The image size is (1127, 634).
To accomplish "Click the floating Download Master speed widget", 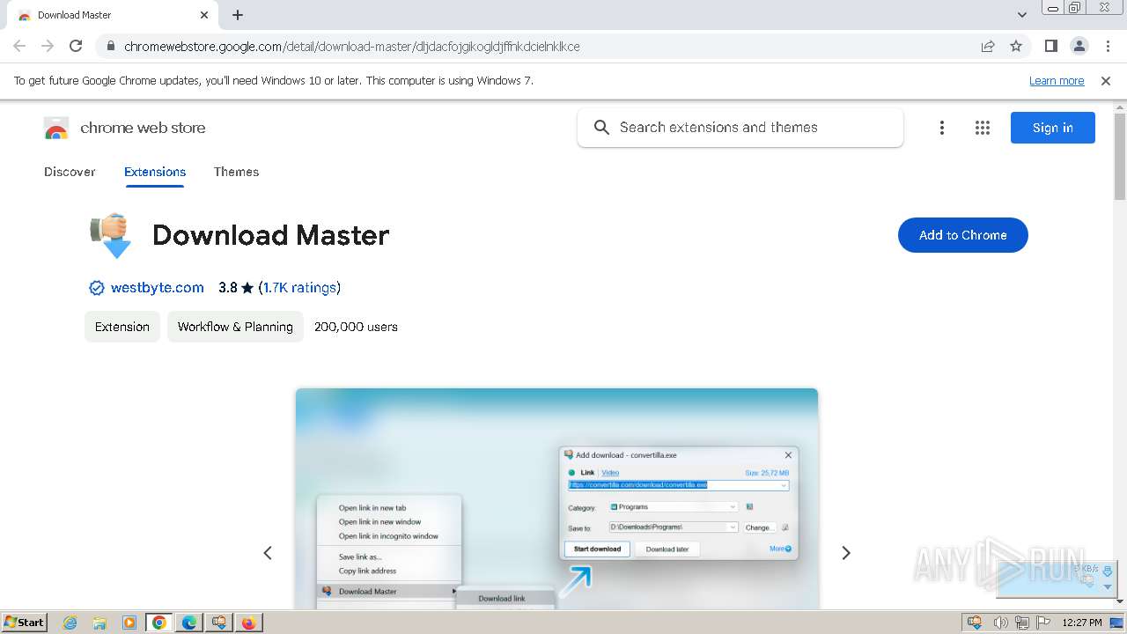I will click(x=1055, y=579).
